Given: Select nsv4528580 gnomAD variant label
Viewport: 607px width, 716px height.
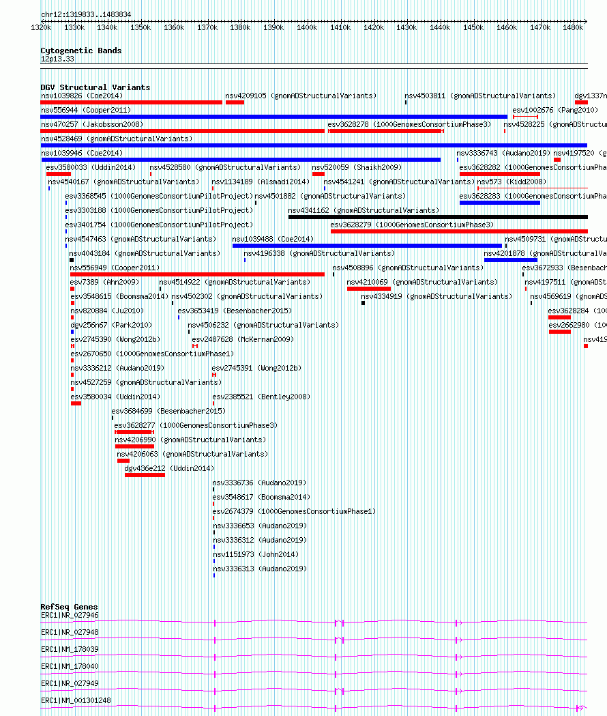Looking at the screenshot, I should pos(225,168).
